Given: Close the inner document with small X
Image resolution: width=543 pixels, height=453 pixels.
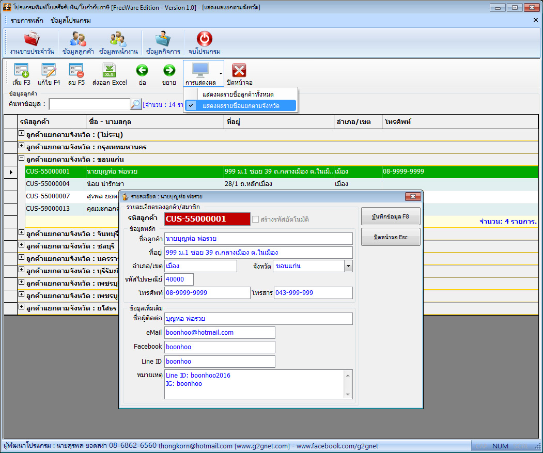Looking at the screenshot, I should tap(535, 20).
